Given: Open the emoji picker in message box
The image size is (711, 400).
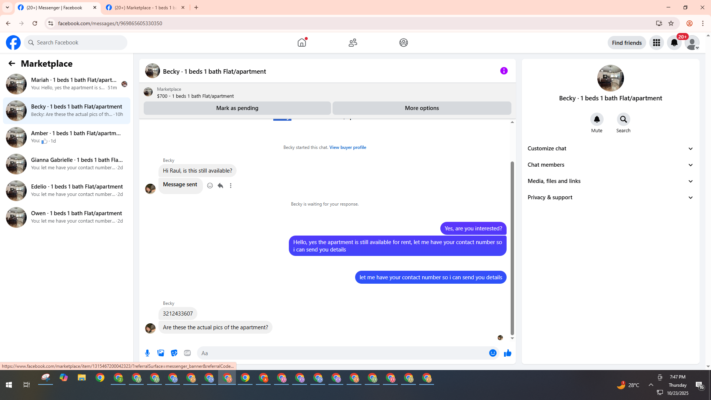Looking at the screenshot, I should pyautogui.click(x=493, y=353).
